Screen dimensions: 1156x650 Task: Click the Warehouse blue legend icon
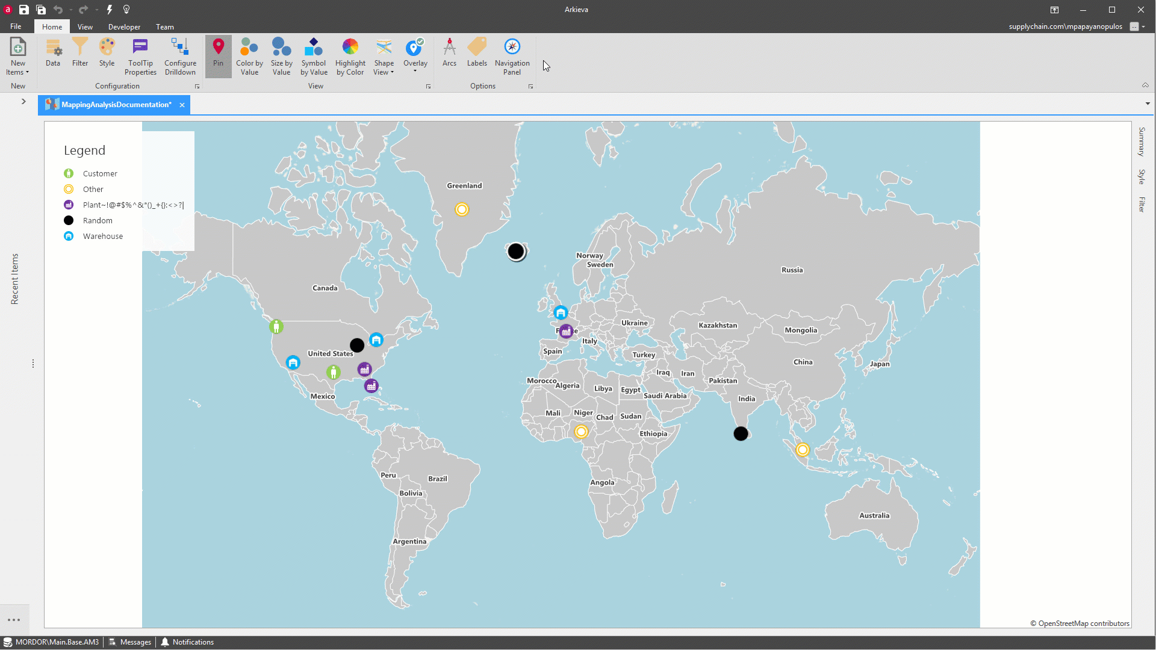coord(69,236)
